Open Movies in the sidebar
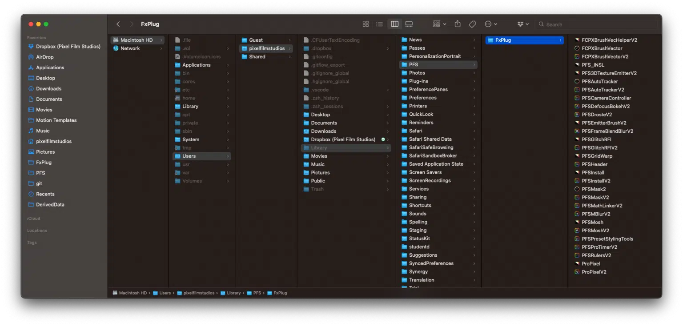The width and height of the screenshot is (683, 326). coord(40,110)
